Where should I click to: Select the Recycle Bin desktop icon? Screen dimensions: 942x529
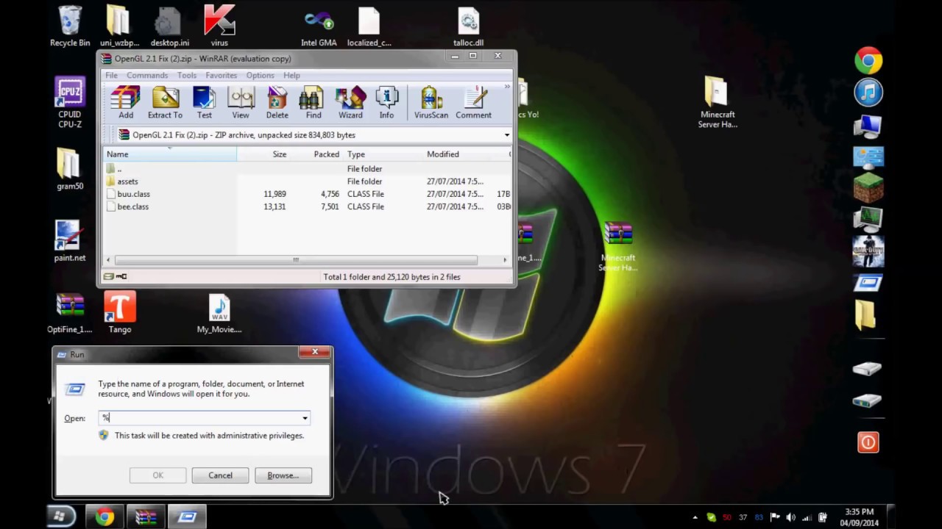(70, 26)
